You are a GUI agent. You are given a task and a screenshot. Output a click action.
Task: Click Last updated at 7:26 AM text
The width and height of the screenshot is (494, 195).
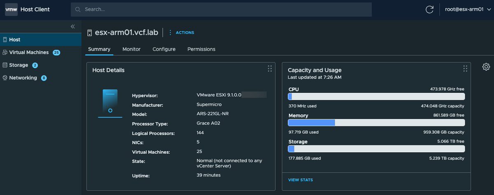tap(315, 77)
